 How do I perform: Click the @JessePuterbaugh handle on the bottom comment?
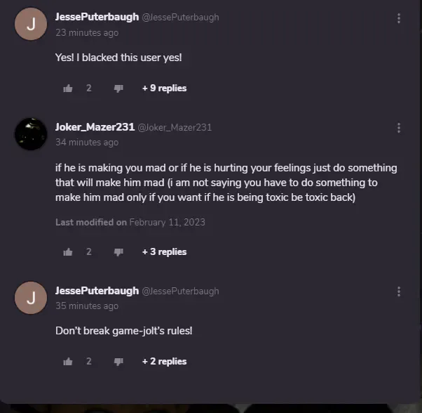(x=180, y=291)
